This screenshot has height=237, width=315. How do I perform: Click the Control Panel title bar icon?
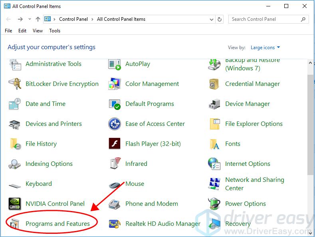7,6
